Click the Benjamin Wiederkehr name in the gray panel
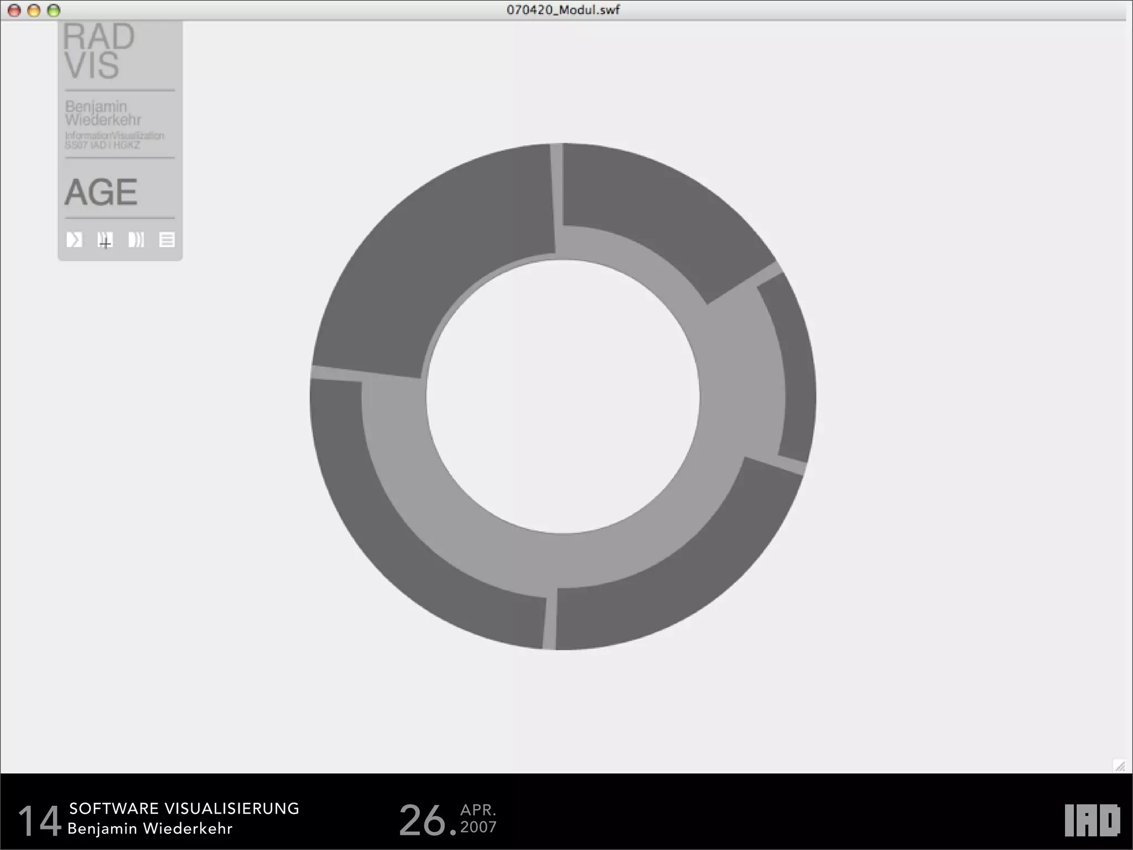 point(103,113)
